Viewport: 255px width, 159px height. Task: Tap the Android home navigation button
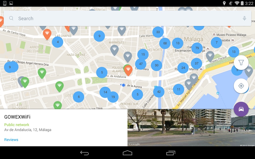coord(127,153)
